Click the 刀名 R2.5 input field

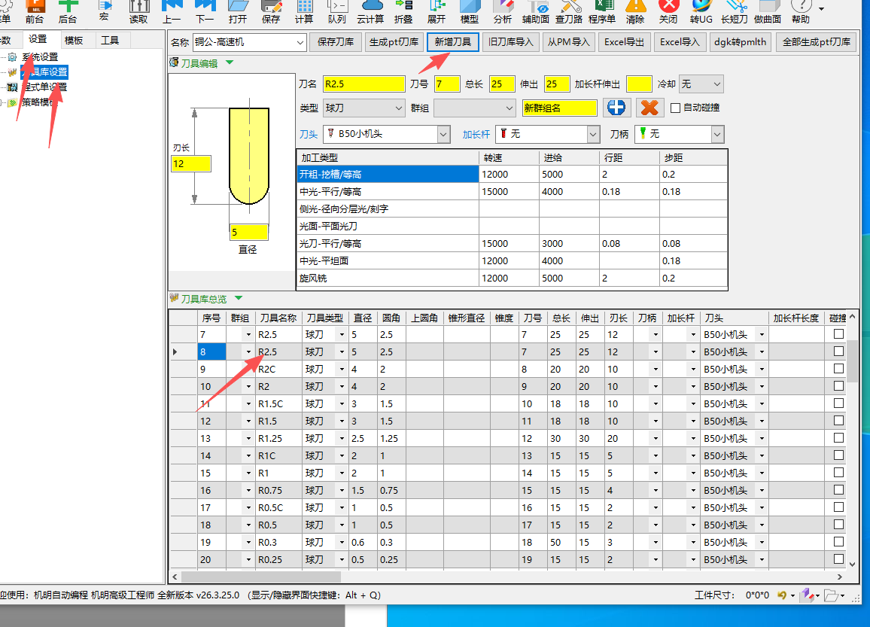coord(364,84)
